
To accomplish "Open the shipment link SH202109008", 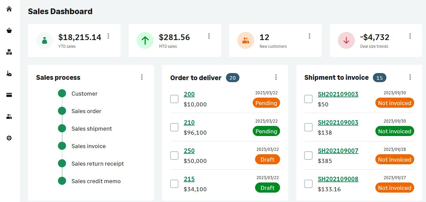I will (338, 179).
